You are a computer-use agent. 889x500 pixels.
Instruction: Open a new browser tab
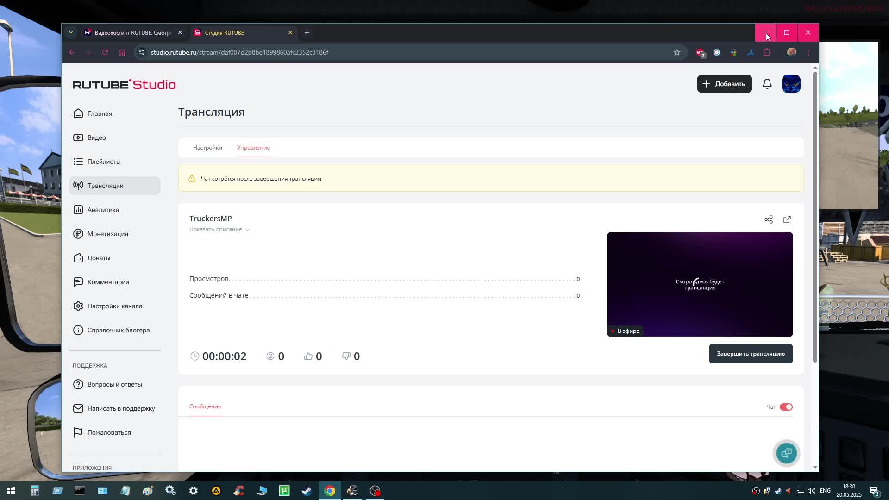[307, 32]
